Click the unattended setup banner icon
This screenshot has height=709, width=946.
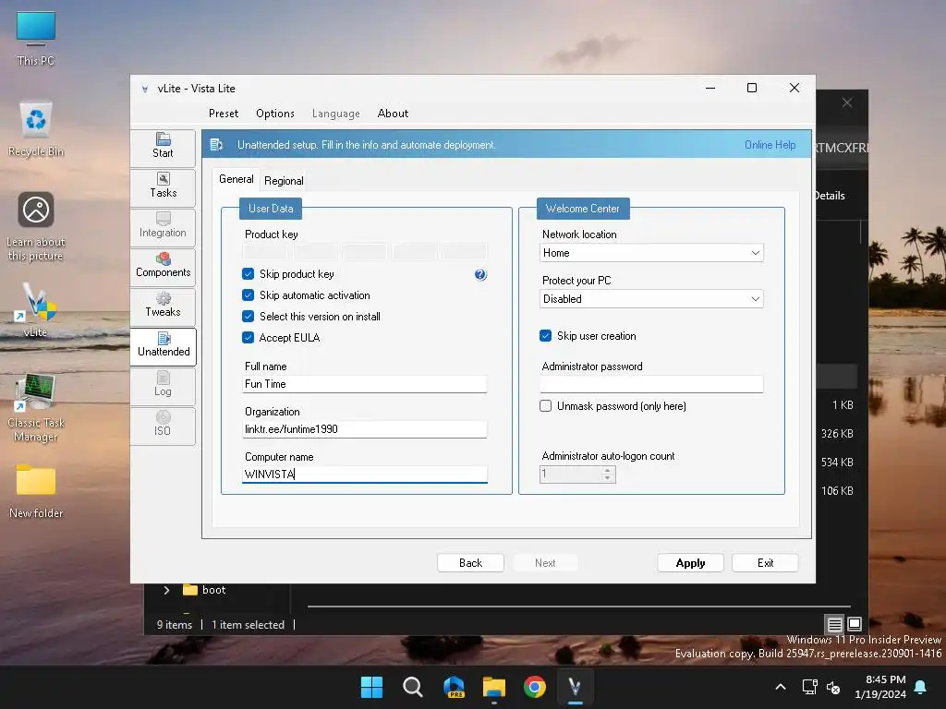coord(216,145)
